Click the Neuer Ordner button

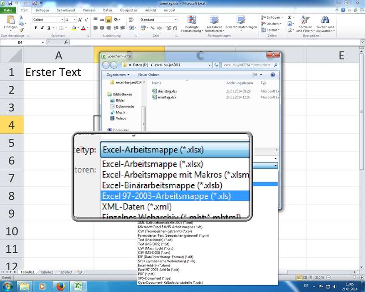[148, 74]
